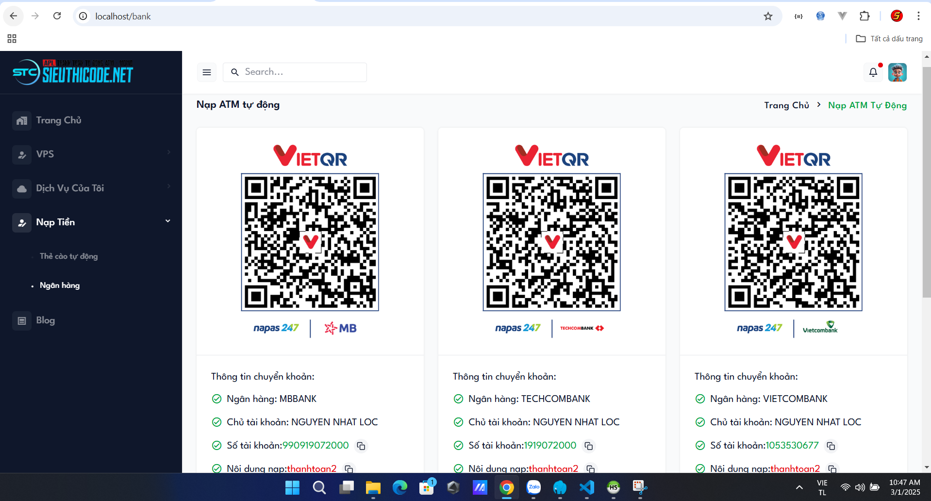Copy the MBBANK account number 990919072000
Image resolution: width=931 pixels, height=501 pixels.
pyautogui.click(x=361, y=446)
